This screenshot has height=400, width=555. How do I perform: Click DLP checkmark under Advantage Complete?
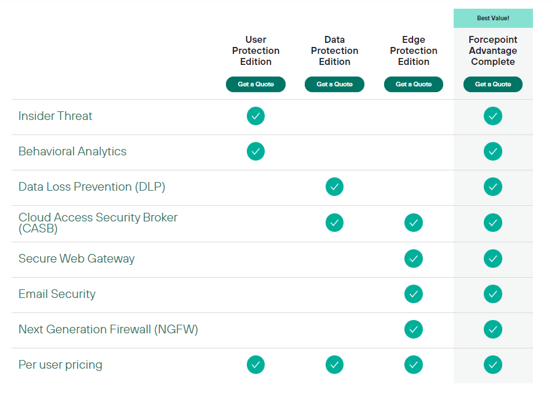point(492,187)
